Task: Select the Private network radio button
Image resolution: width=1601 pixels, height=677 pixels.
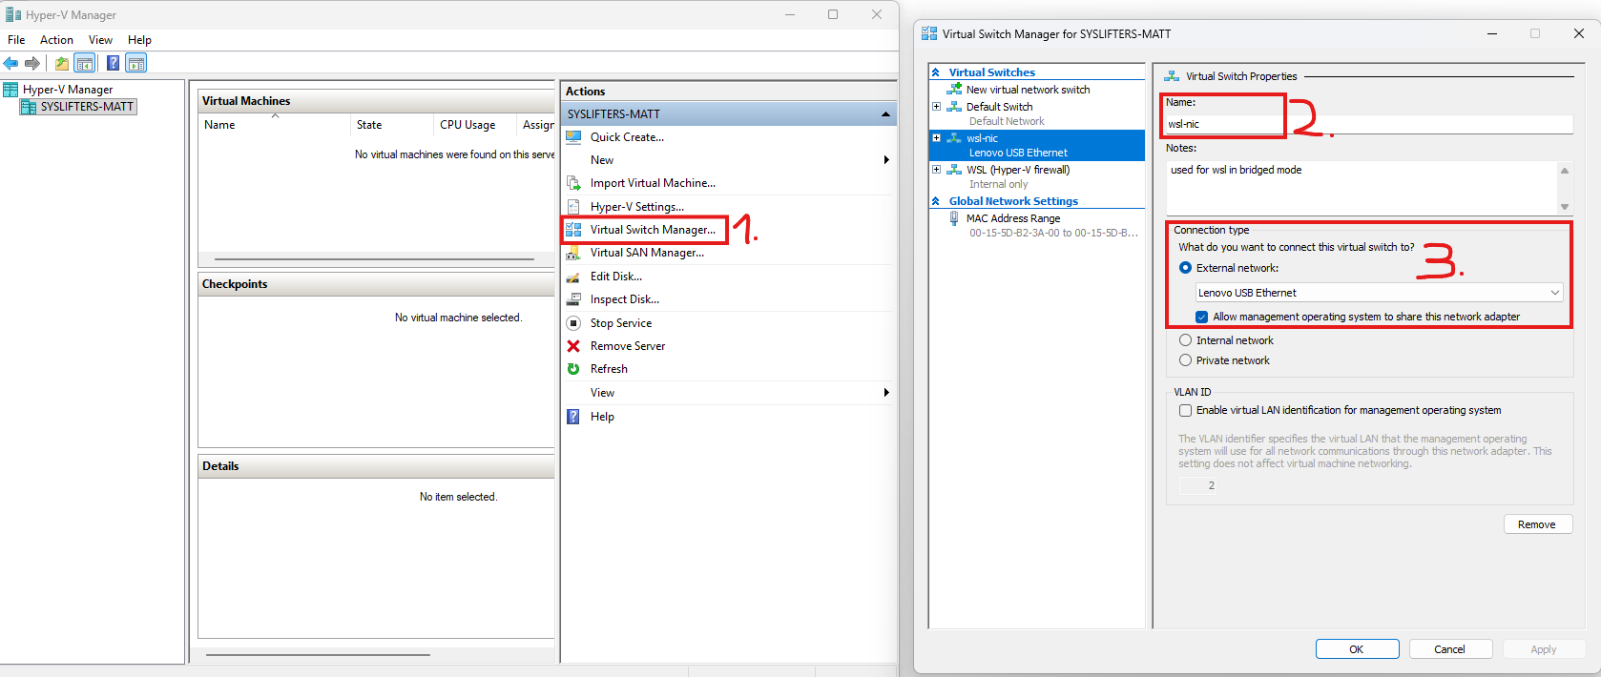Action: [x=1185, y=360]
